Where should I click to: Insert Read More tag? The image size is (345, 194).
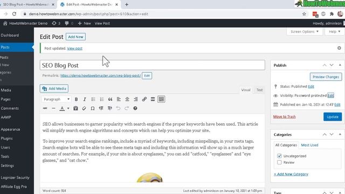pos(153,99)
